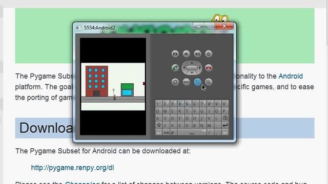The image size is (328, 184).
Task: Click the slash key on emulator keyboard
Action: [210, 132]
